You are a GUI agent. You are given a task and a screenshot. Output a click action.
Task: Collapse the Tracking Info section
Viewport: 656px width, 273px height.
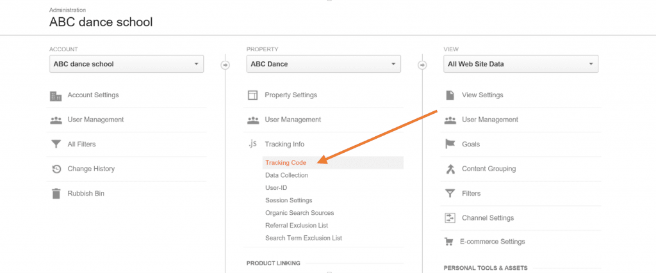[x=284, y=144]
